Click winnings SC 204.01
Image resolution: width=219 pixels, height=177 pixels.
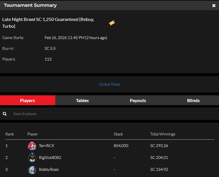point(159,157)
